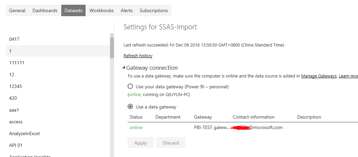Click the Contact information column header
The height and width of the screenshot is (157, 358).
tap(254, 117)
